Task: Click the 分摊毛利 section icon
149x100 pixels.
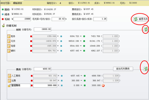Action: (3, 25)
